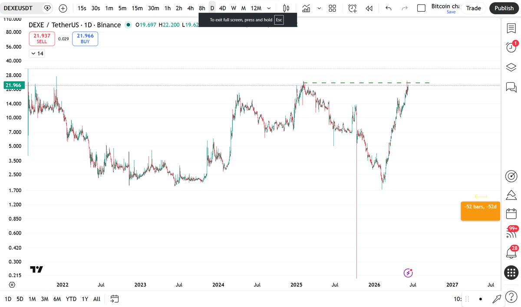Pick the W weekly interval
This screenshot has height=307, width=521.
[x=234, y=8]
